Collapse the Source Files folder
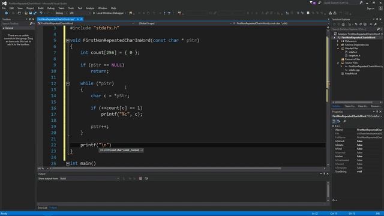 click(x=338, y=63)
